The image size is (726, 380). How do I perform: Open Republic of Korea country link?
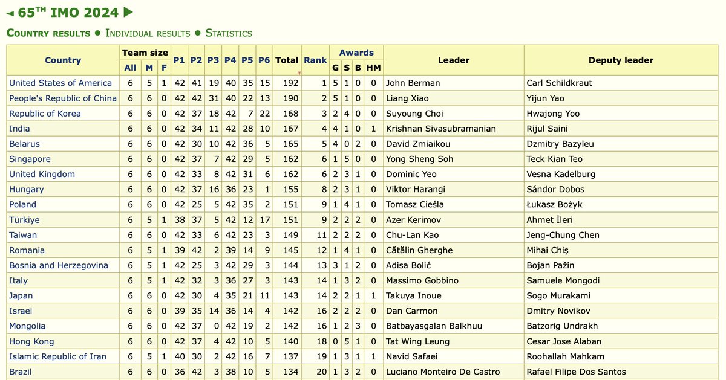[x=45, y=113]
